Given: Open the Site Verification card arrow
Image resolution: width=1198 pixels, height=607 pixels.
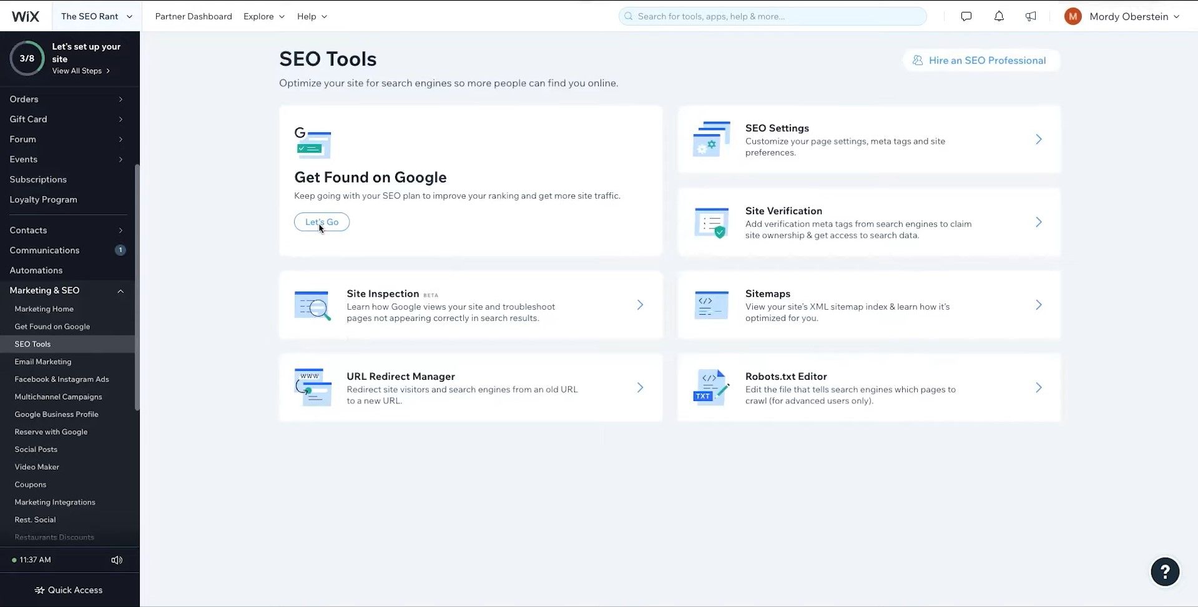Looking at the screenshot, I should click(x=1039, y=222).
